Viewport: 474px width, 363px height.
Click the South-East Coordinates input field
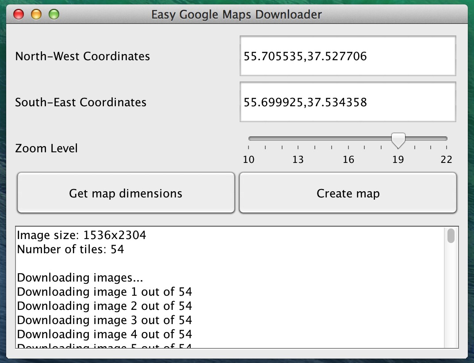point(348,102)
